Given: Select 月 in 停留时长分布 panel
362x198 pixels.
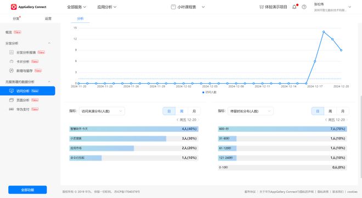Looking at the screenshot, I should point(343,111).
